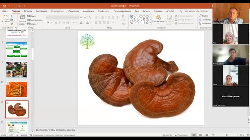Align text right in paragraph group
The image size is (250, 140).
point(104,23)
